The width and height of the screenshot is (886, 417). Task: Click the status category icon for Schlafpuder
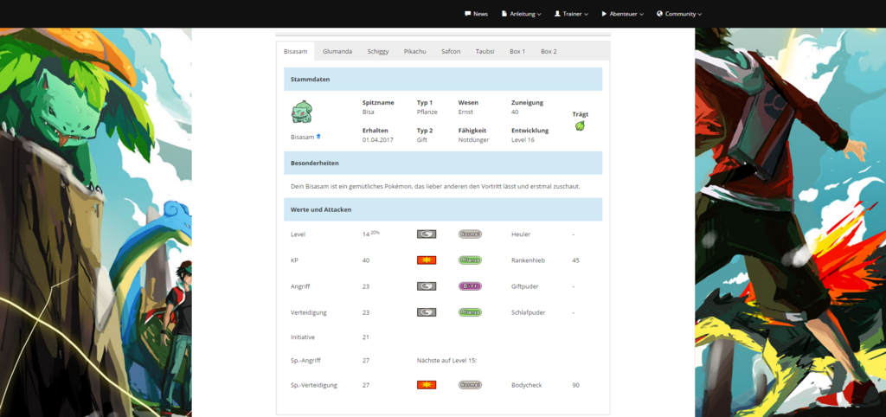pos(427,312)
